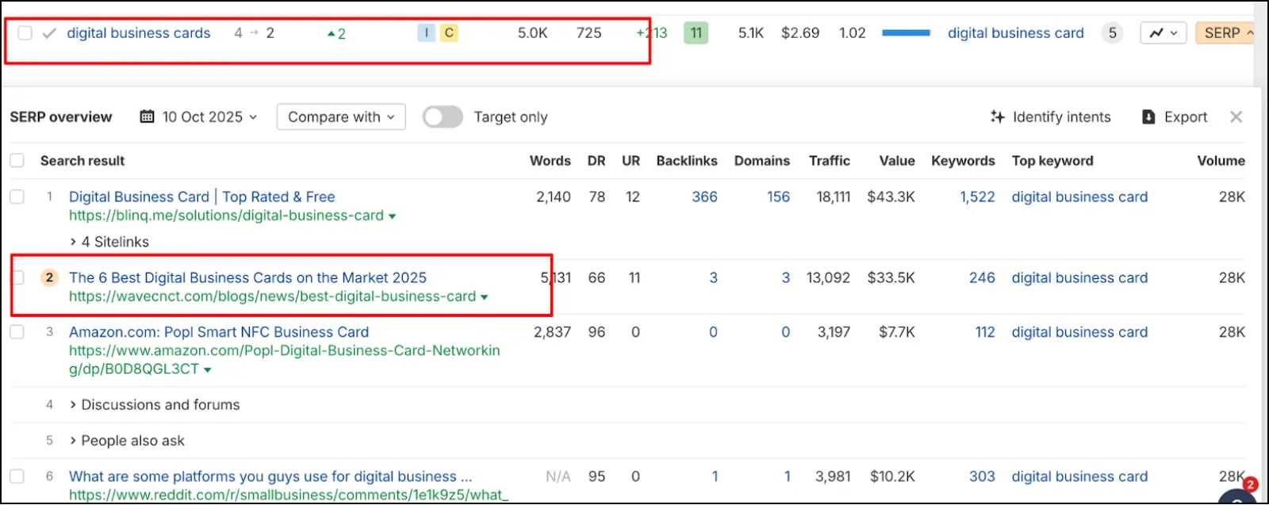This screenshot has width=1269, height=505.
Task: Open the trend chart dropdown
Action: 1163,33
